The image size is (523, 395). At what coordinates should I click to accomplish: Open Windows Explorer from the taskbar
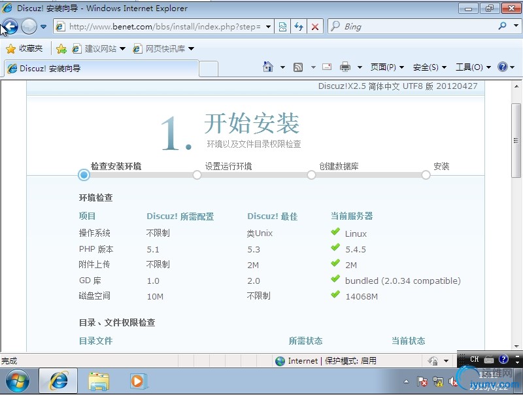99,381
